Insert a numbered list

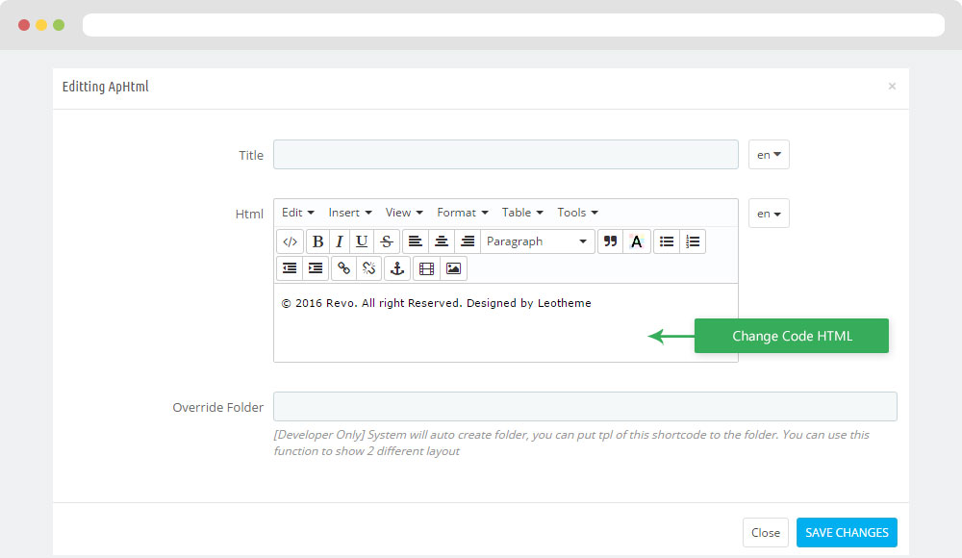pyautogui.click(x=693, y=241)
